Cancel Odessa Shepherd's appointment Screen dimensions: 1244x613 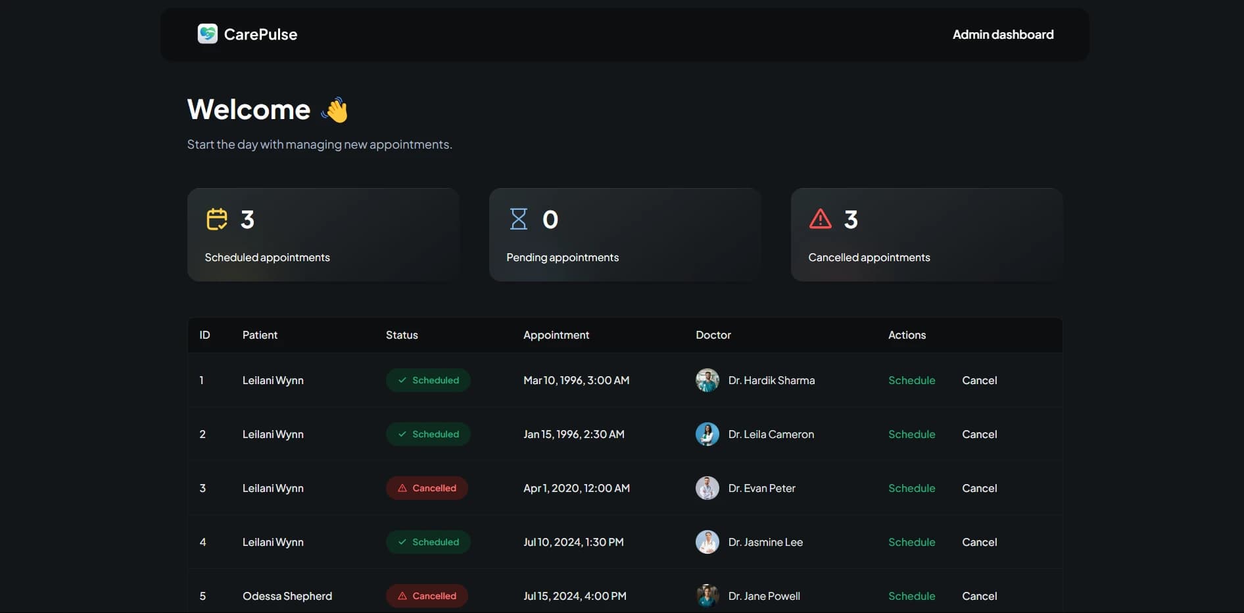click(x=979, y=596)
